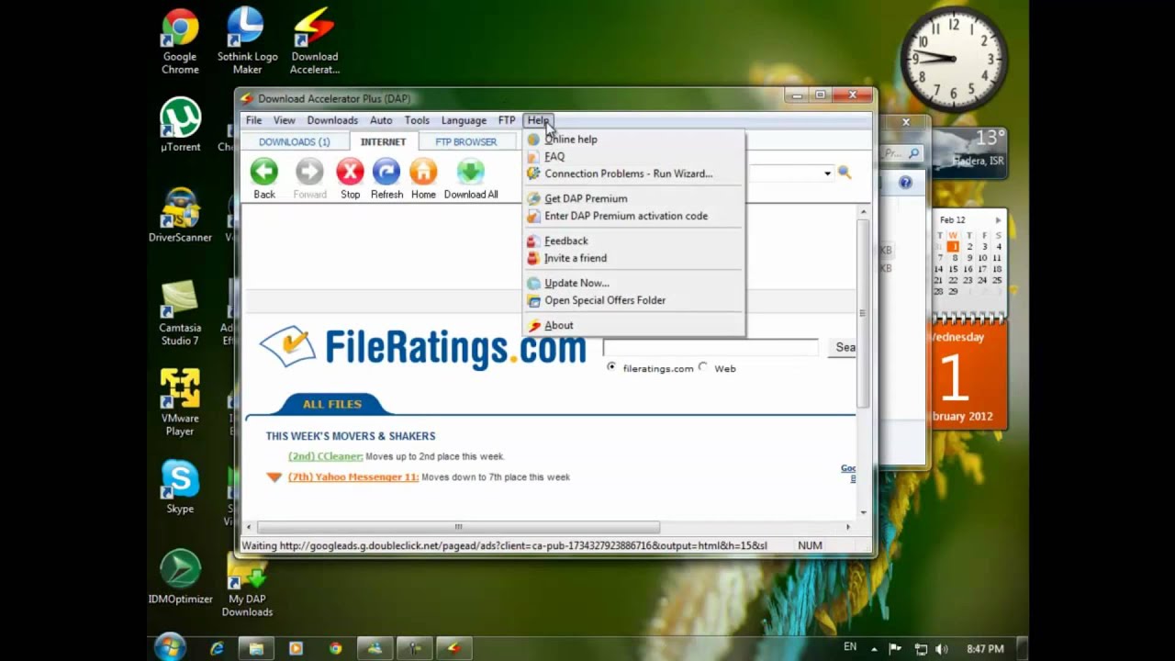Click the volume icon in system tray
Screen dimensions: 1175x661
[x=941, y=649]
